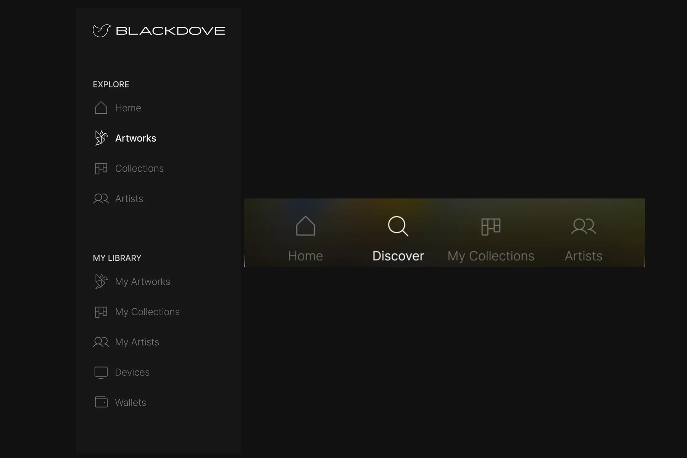Click the My Artworks bird icon
The width and height of the screenshot is (687, 458).
pyautogui.click(x=101, y=281)
